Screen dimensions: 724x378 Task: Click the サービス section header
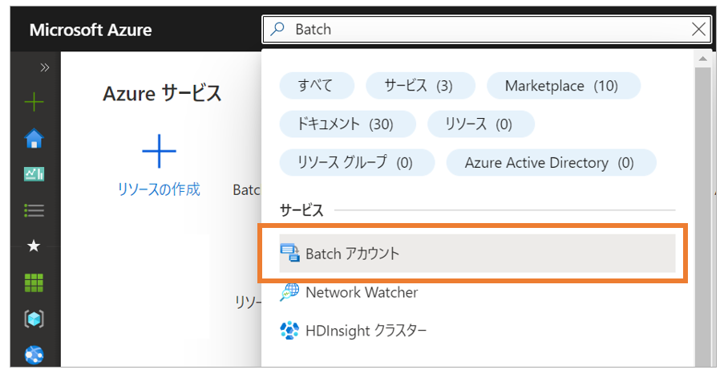click(301, 210)
